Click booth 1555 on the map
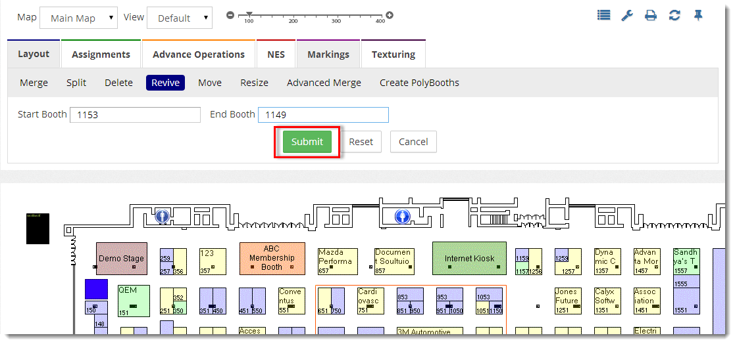735x344 pixels. pyautogui.click(x=686, y=281)
